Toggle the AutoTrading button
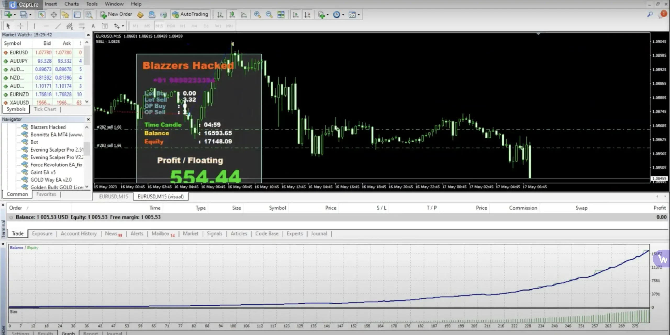This screenshot has width=670, height=335. 190,14
